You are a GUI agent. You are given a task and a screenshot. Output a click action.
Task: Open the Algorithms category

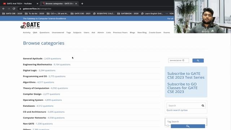click(29, 82)
